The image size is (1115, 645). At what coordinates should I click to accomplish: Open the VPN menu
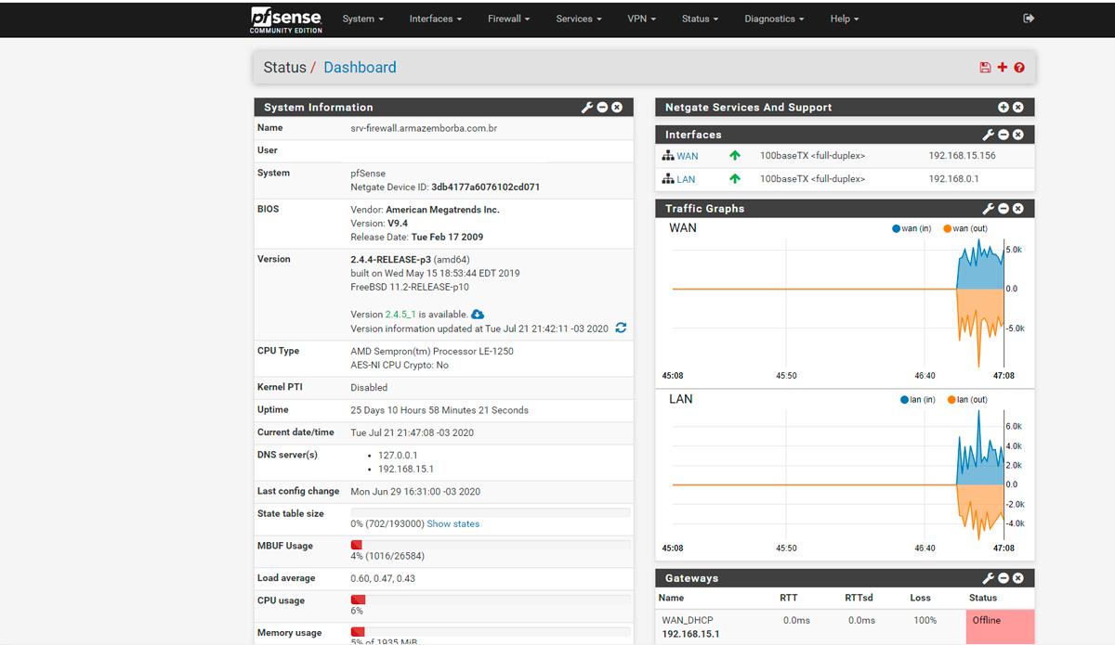point(641,19)
